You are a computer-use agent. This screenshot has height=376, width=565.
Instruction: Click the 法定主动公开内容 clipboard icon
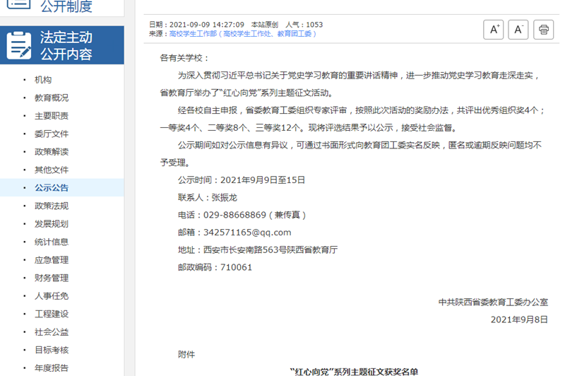coord(18,45)
